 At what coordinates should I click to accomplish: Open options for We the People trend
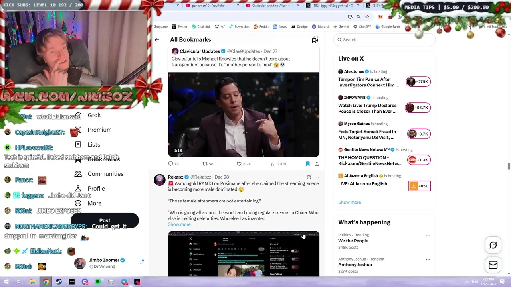pos(428,236)
